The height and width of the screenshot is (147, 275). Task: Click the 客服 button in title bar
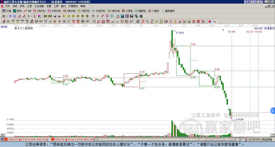(247, 2)
